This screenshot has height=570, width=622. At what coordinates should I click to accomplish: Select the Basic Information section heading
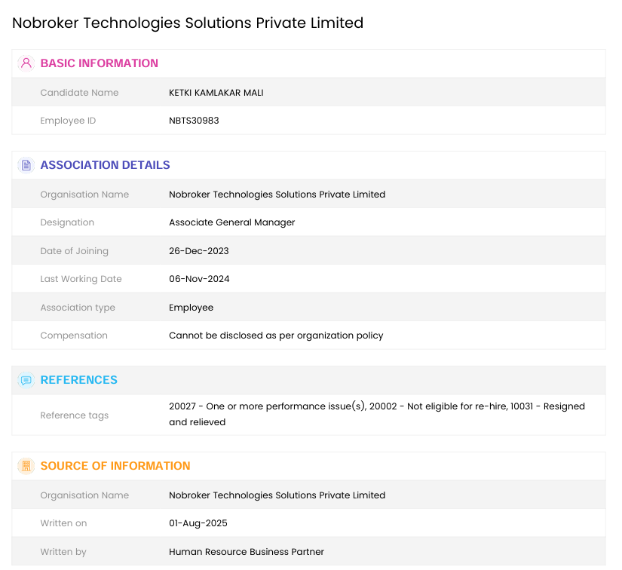[x=99, y=63]
